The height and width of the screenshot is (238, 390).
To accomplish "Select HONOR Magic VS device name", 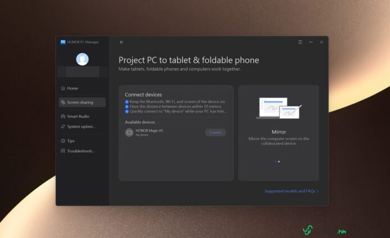I will click(x=149, y=130).
